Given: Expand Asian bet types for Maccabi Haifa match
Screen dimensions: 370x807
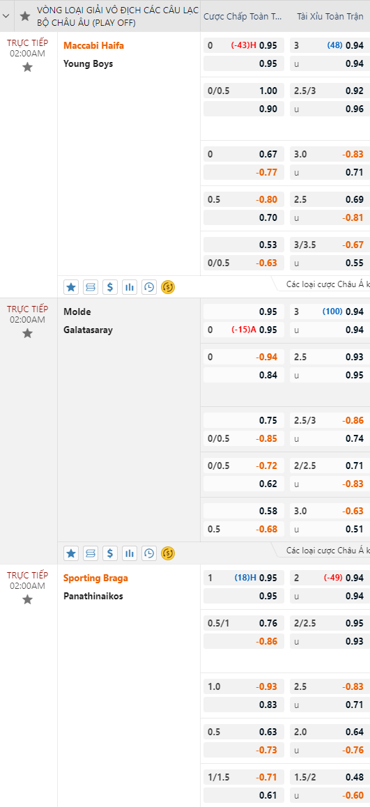Looking at the screenshot, I should pyautogui.click(x=325, y=284).
